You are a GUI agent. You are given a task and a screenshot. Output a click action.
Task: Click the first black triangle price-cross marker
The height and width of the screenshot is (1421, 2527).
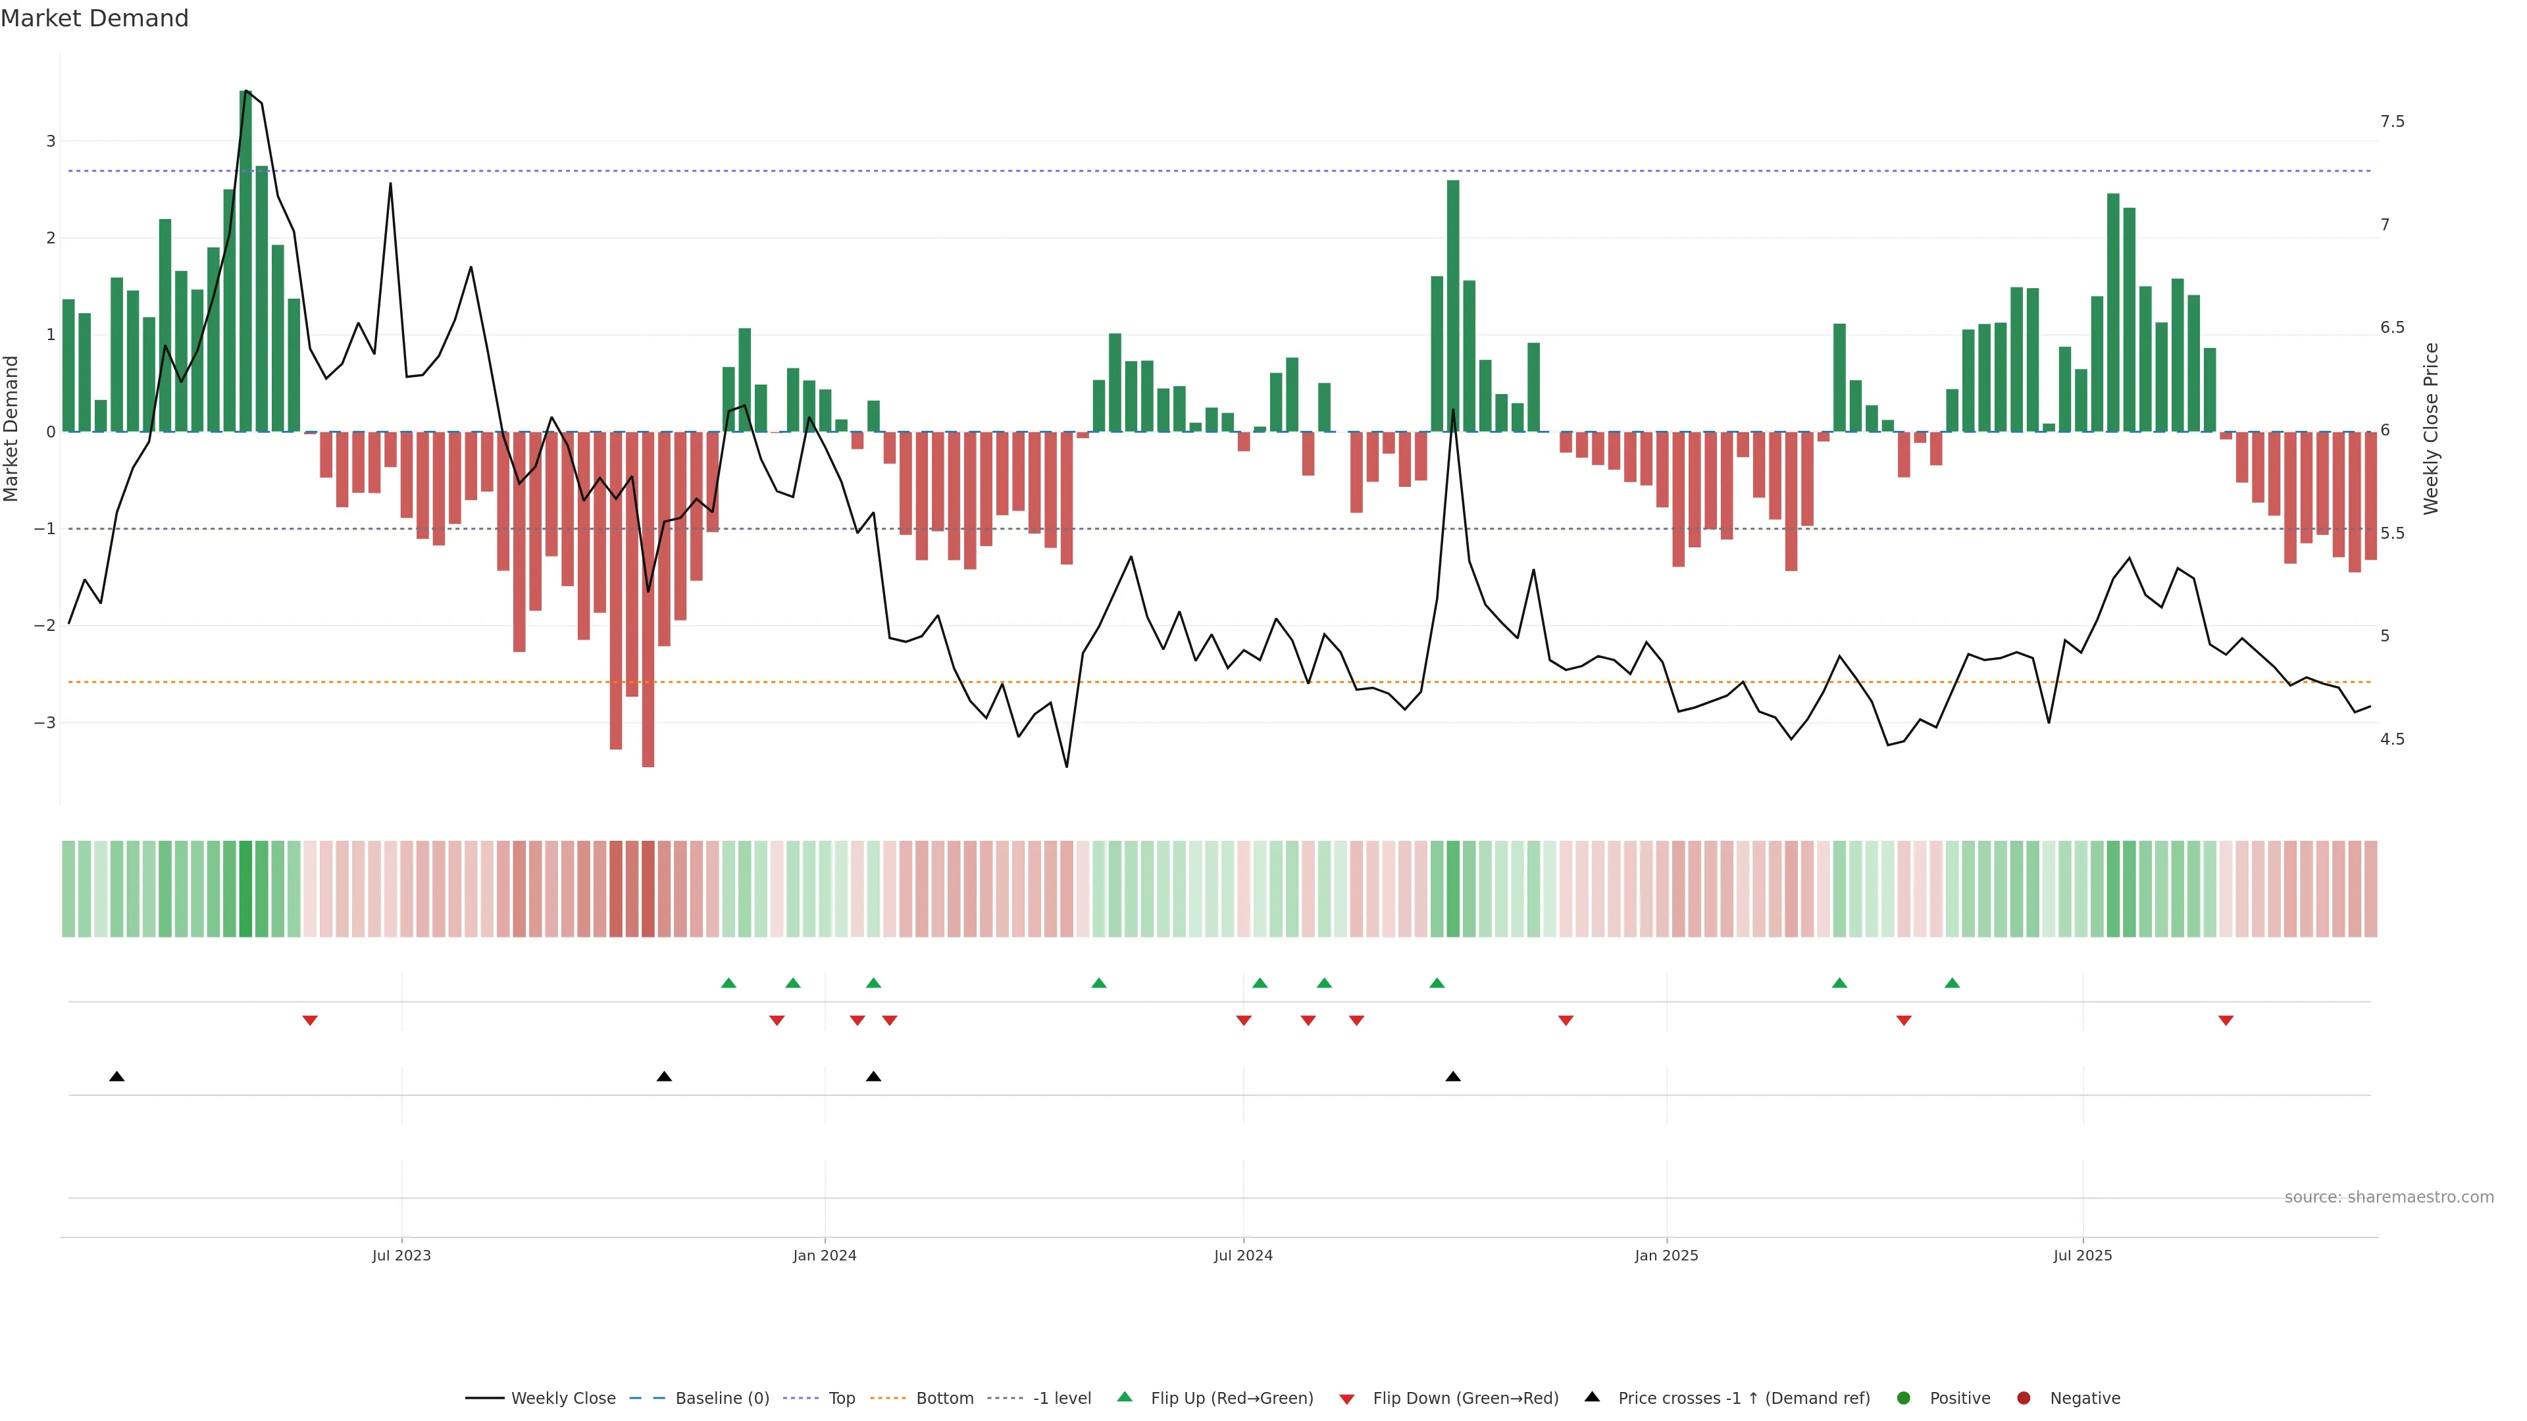click(x=116, y=1077)
